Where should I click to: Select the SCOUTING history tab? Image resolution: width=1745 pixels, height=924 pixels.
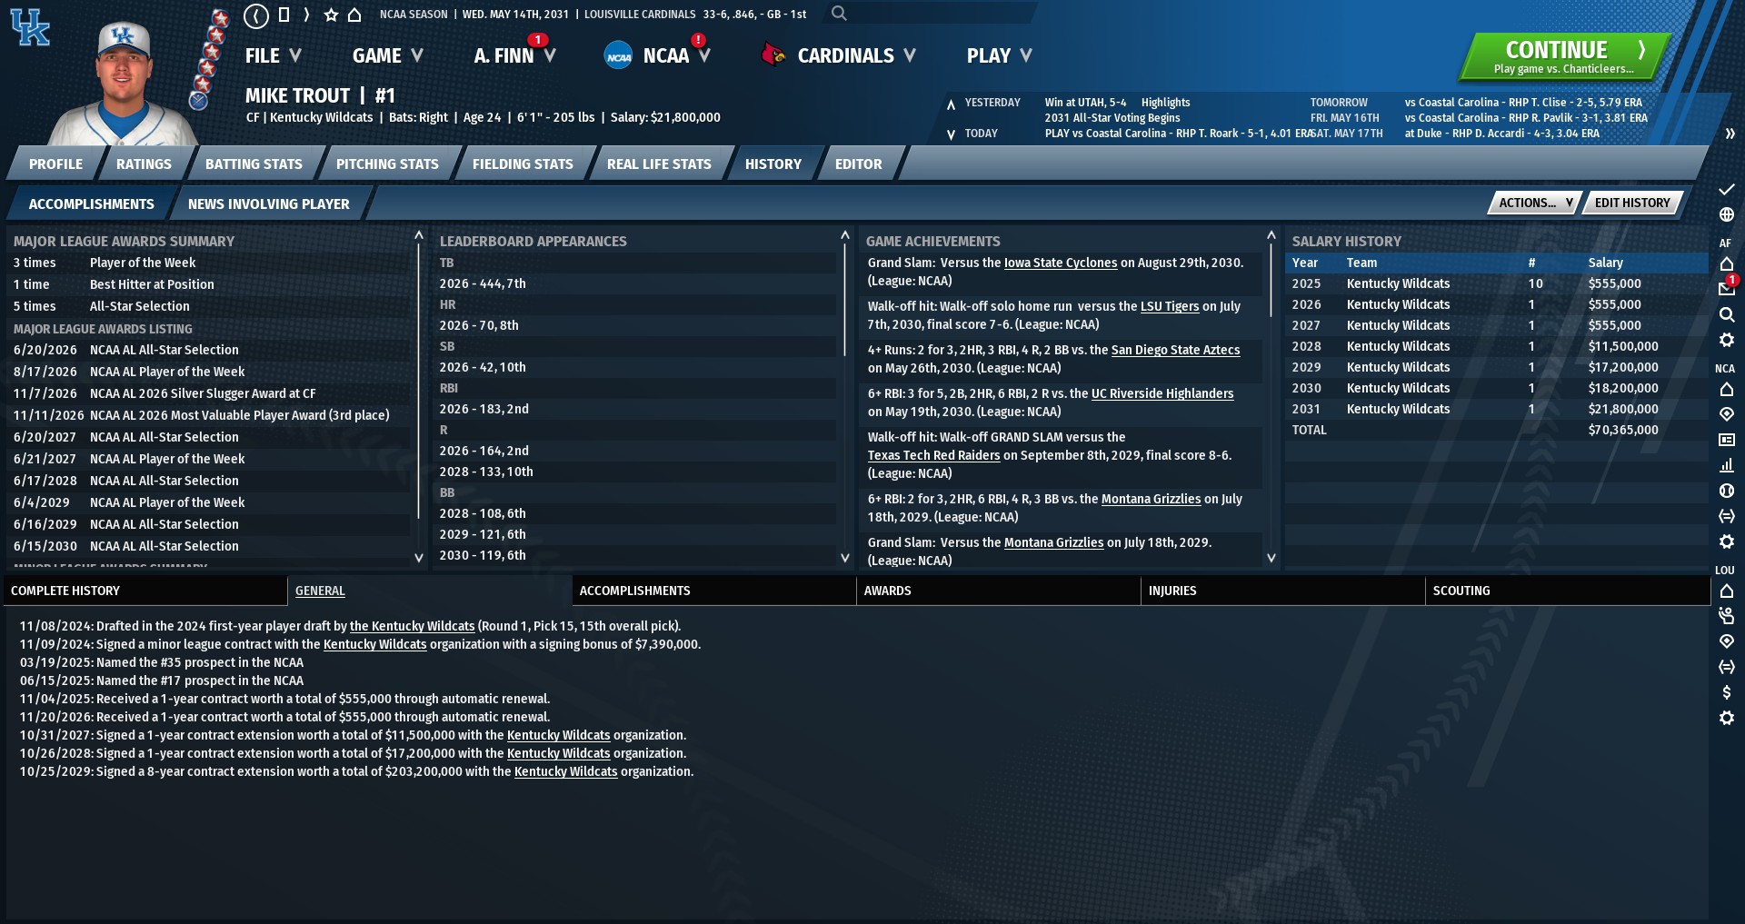pyautogui.click(x=1567, y=591)
